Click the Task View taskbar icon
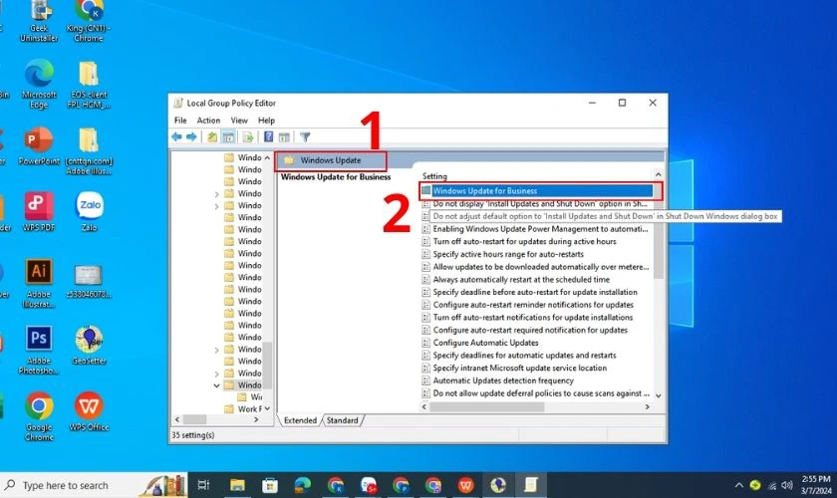837x498 pixels. (203, 485)
